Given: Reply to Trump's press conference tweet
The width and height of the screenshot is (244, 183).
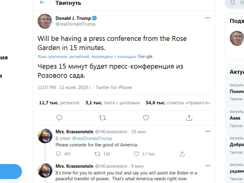Looking at the screenshot, I should [x=59, y=118].
